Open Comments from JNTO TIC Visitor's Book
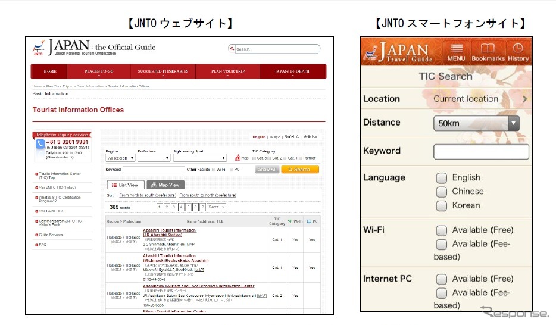 60,223
